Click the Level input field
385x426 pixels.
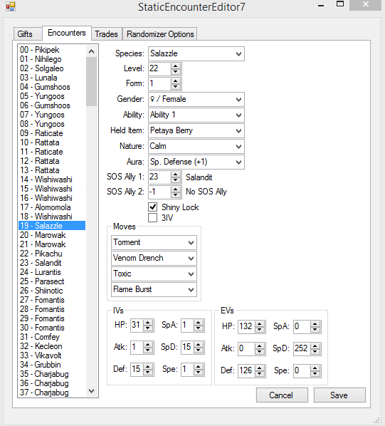[x=159, y=68]
